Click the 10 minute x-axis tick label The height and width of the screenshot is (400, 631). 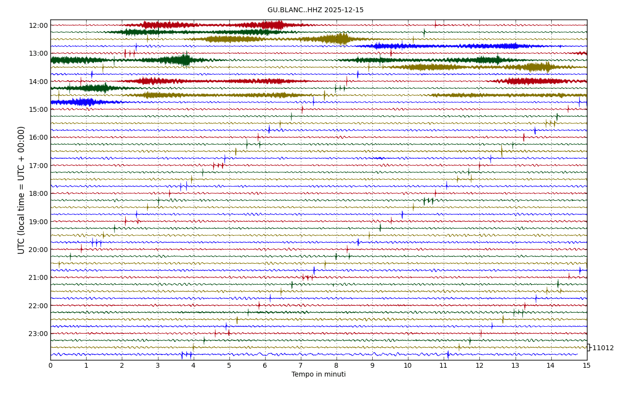point(408,366)
